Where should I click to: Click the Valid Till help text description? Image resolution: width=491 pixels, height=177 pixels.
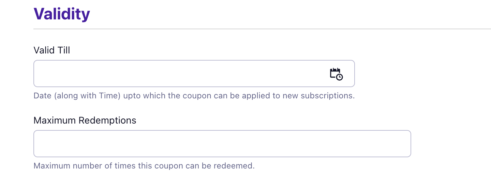[x=194, y=96]
